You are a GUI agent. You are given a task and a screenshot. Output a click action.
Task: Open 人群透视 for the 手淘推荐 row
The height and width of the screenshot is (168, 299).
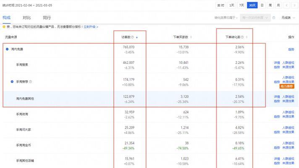288,77
